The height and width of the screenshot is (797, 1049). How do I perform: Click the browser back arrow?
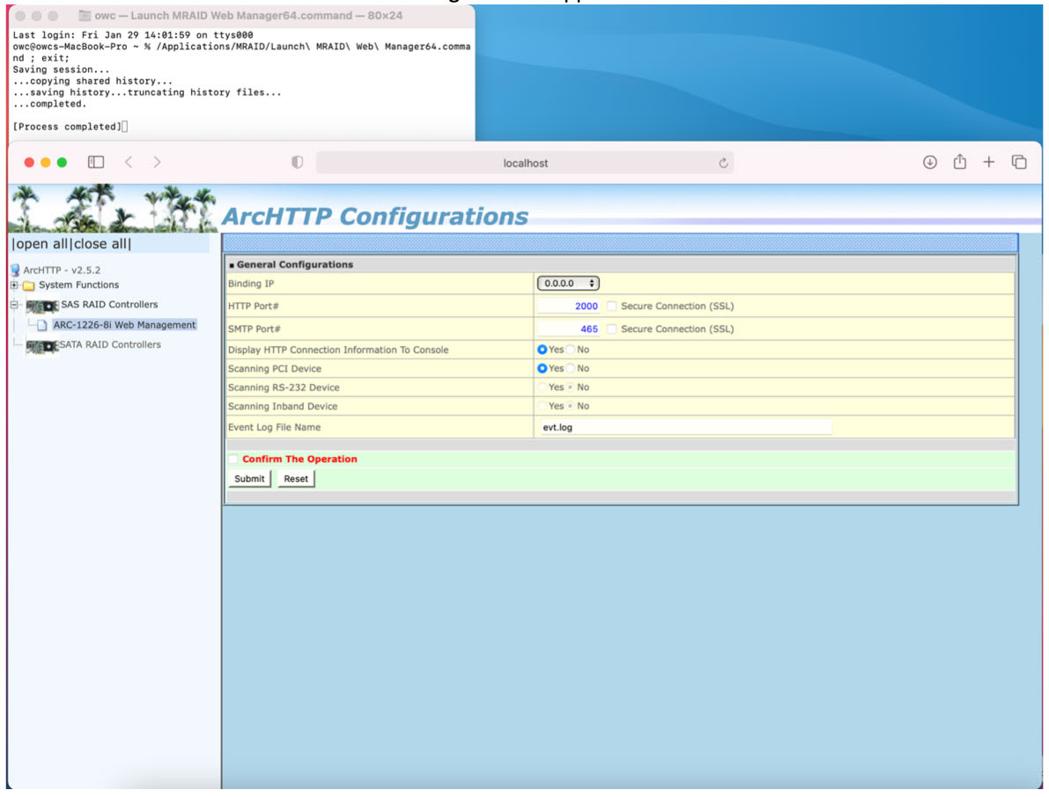point(128,162)
